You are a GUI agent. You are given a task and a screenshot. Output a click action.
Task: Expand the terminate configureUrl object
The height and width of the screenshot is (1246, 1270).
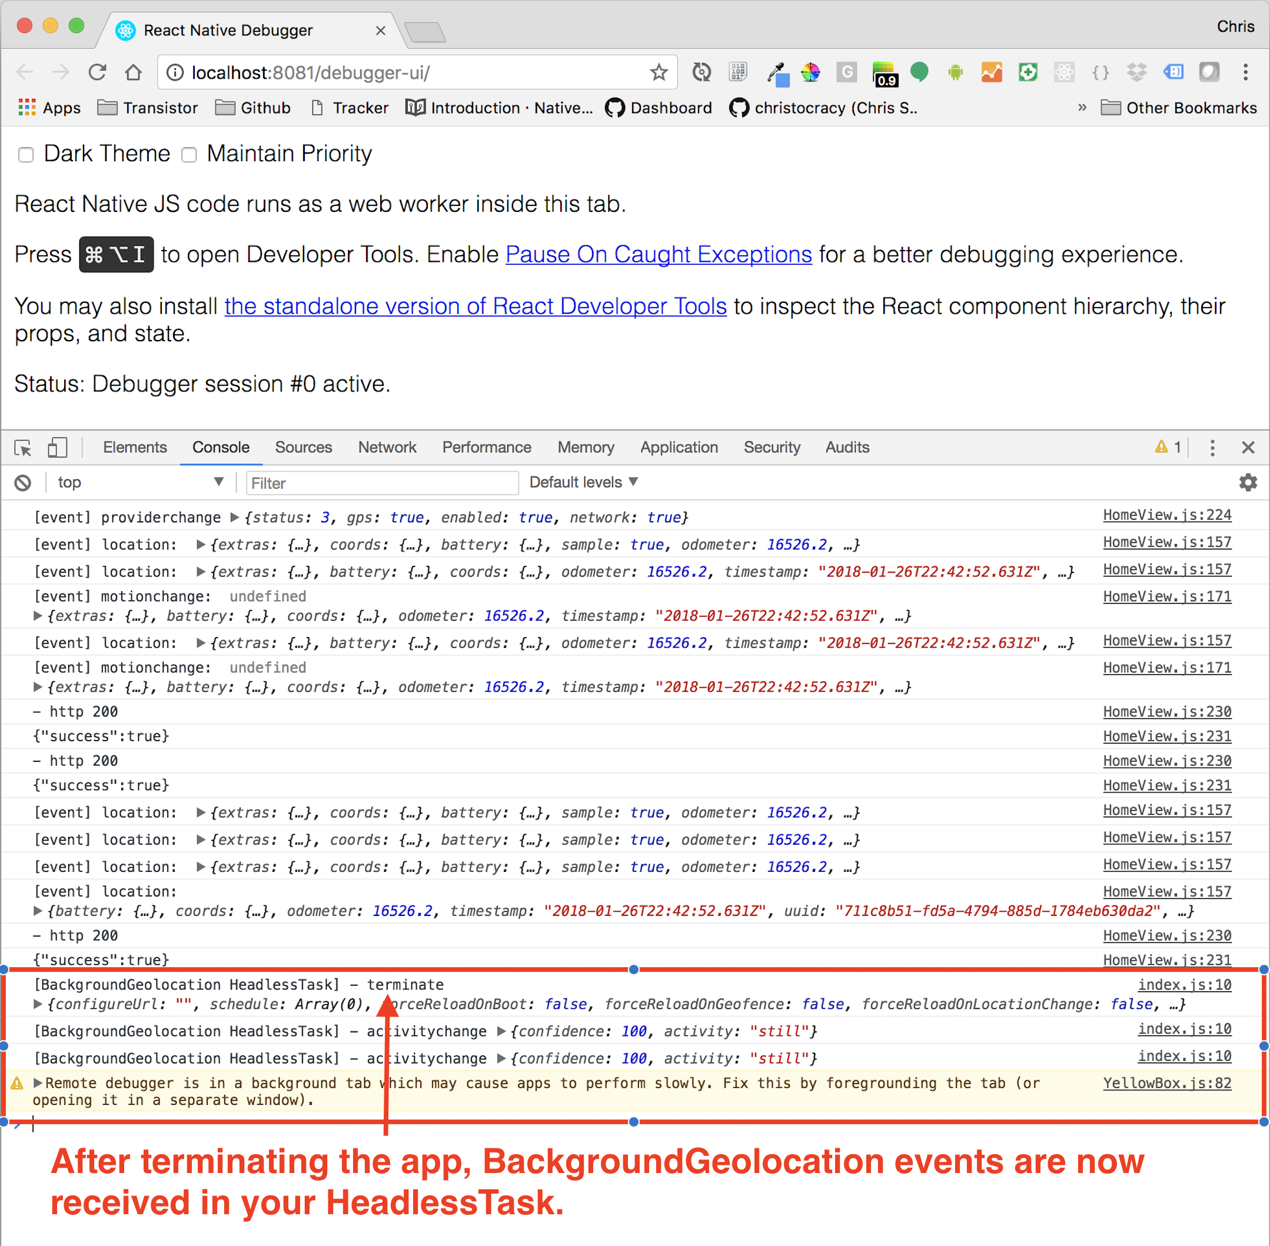(38, 1004)
